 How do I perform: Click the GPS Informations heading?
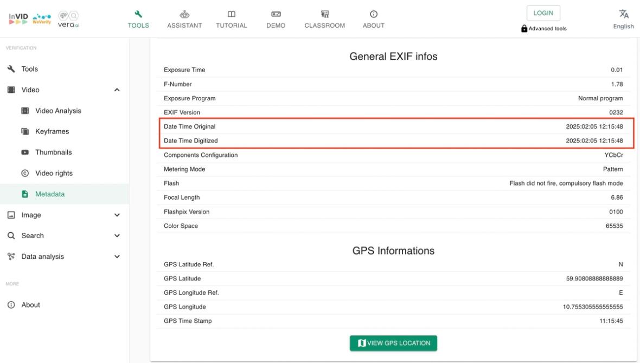tap(393, 251)
